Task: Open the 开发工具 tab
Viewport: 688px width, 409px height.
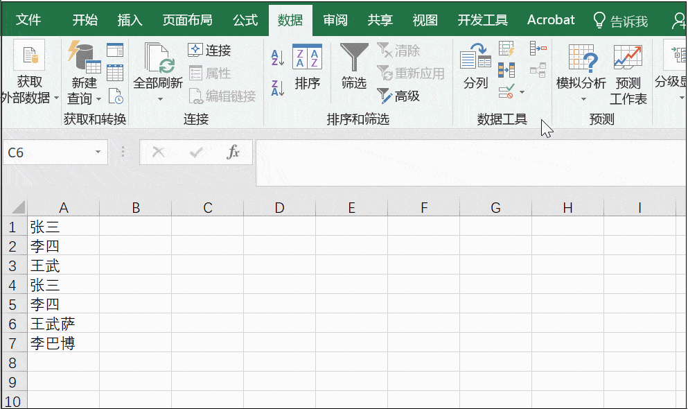Action: pos(482,19)
